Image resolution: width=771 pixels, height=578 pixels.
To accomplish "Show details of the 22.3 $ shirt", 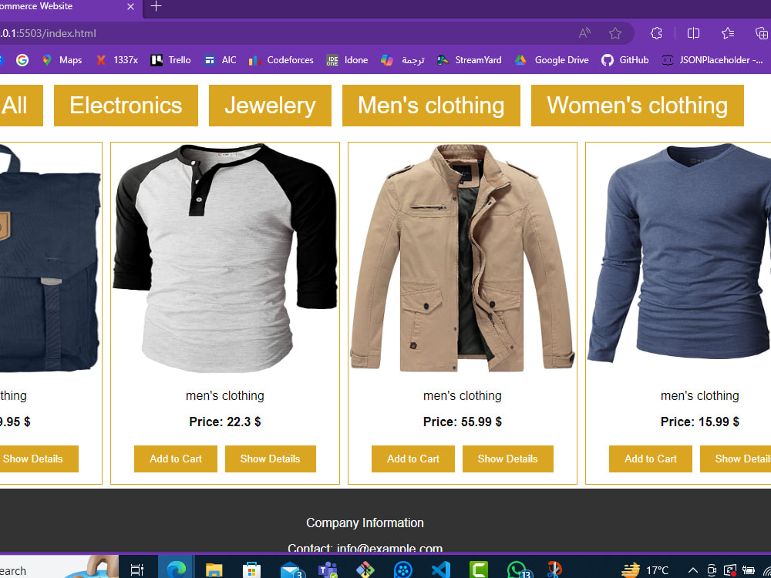I will (271, 459).
